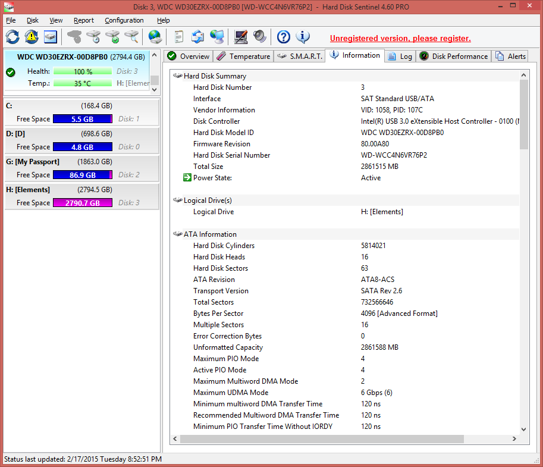This screenshot has height=467, width=543.
Task: Click the serial number value WD-WCC4N6VR76P2
Action: (x=394, y=155)
